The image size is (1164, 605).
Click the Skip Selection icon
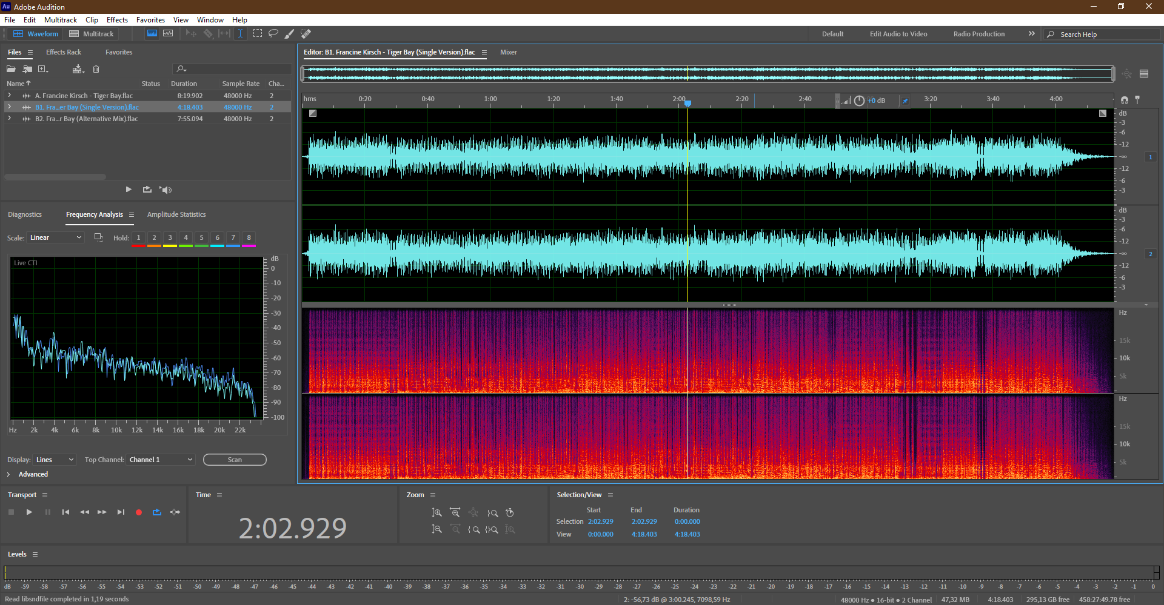pyautogui.click(x=175, y=512)
